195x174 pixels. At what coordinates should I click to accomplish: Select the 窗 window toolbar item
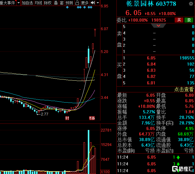(62, 3)
